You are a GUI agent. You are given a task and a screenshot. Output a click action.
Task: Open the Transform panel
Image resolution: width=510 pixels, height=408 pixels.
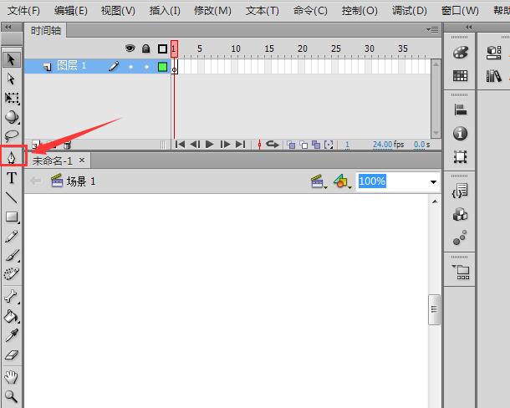460,157
